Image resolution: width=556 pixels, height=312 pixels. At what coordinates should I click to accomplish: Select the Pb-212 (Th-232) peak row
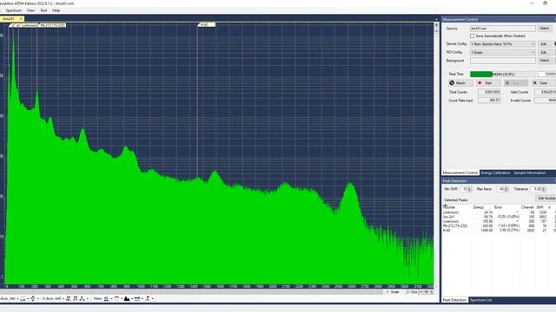pyautogui.click(x=499, y=225)
